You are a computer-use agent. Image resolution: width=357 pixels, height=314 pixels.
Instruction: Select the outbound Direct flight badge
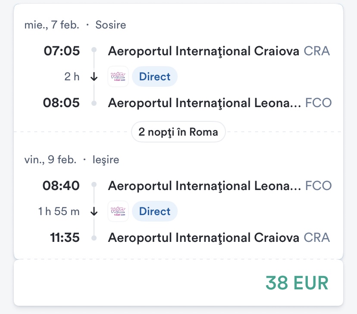[155, 77]
